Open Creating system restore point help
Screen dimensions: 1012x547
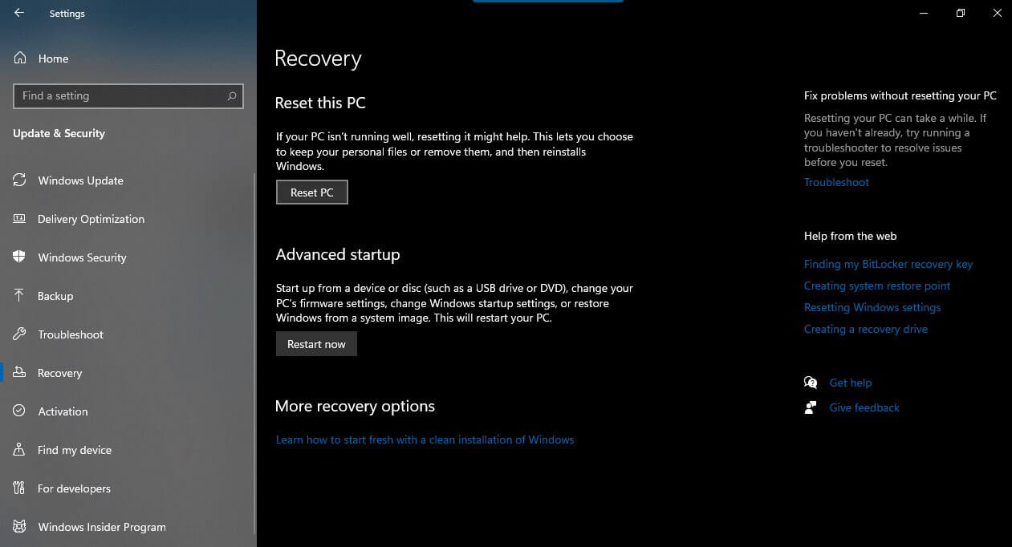pos(877,286)
